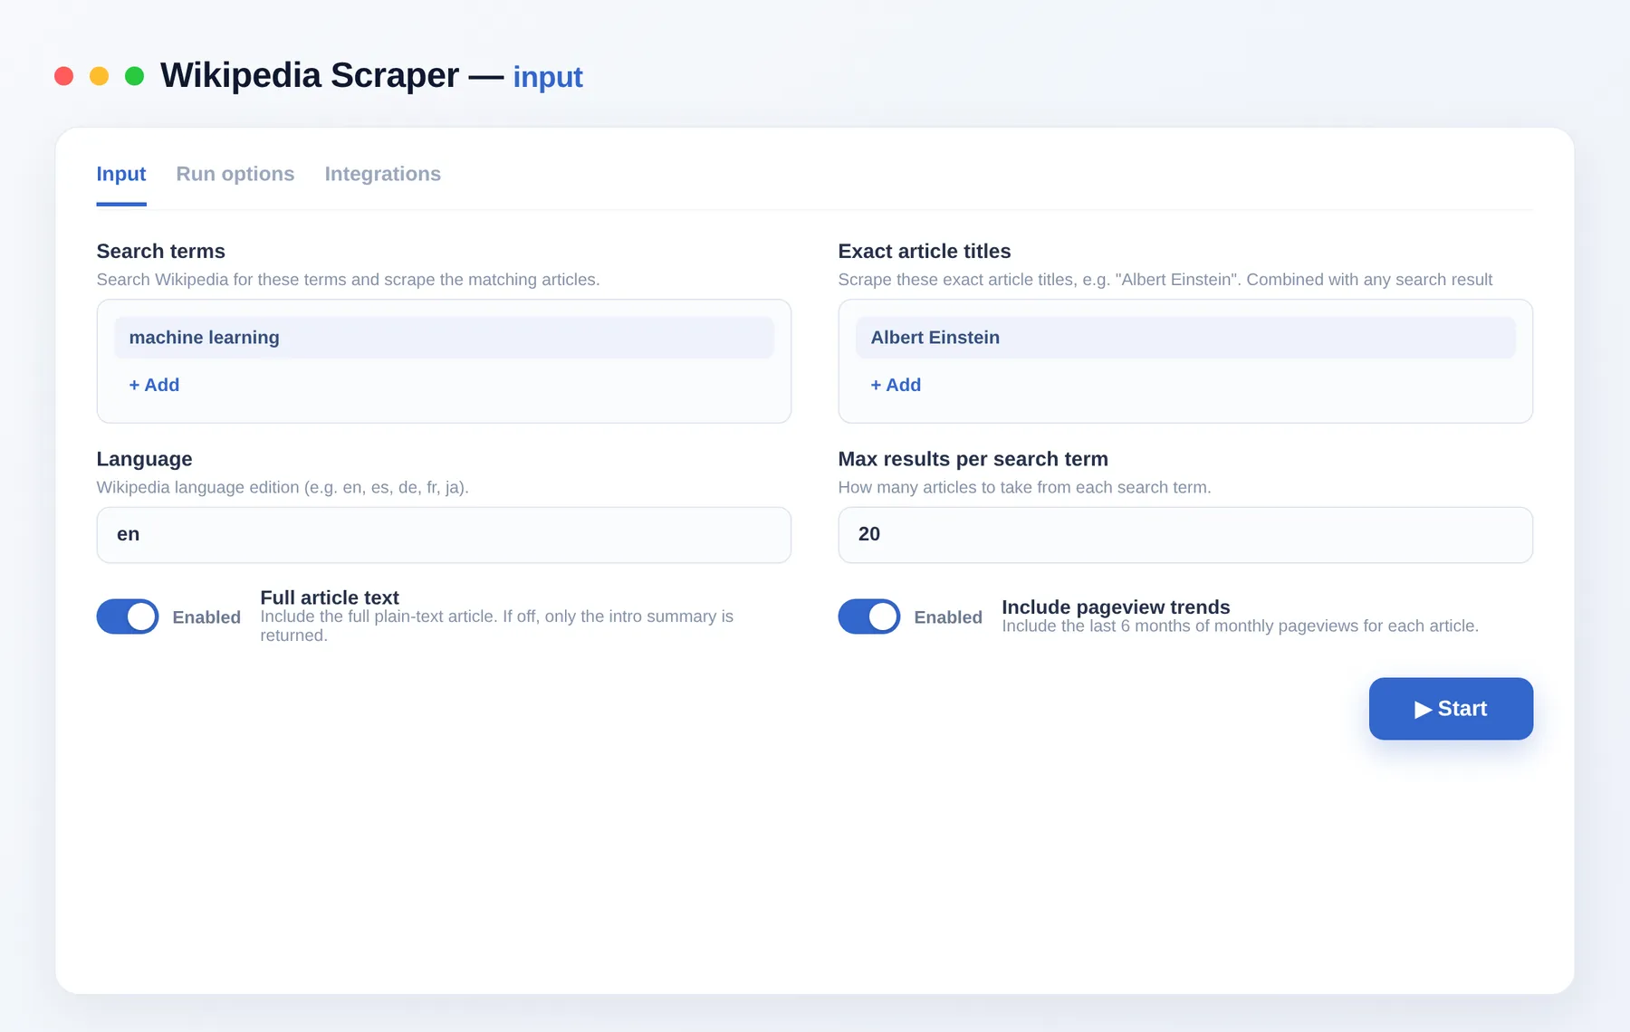Open the Run options tab
Viewport: 1630px width, 1032px height.
(x=235, y=174)
